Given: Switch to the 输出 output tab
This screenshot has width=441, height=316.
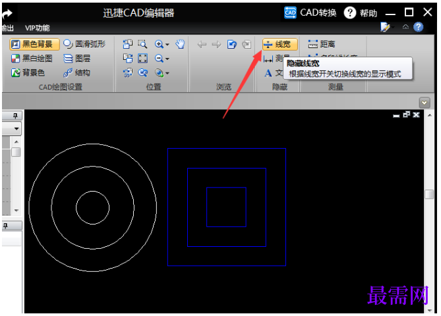Looking at the screenshot, I should (7, 28).
